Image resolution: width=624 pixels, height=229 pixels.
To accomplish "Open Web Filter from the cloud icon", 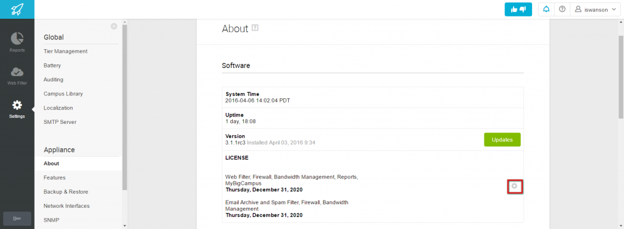I will (17, 75).
